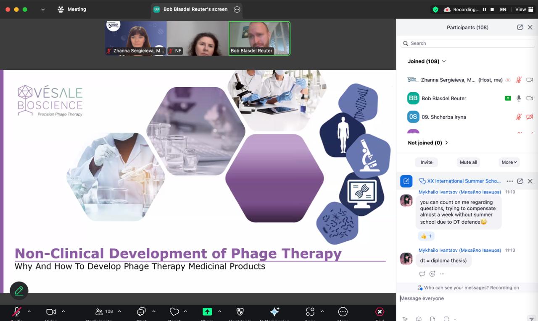Click the green Share screen icon
Screen dimensions: 538x321
[207, 312]
